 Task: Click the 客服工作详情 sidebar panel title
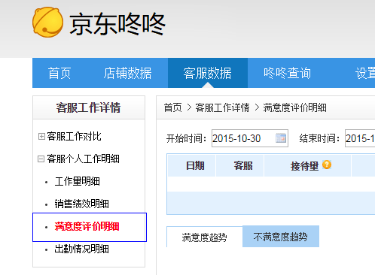[x=88, y=107]
